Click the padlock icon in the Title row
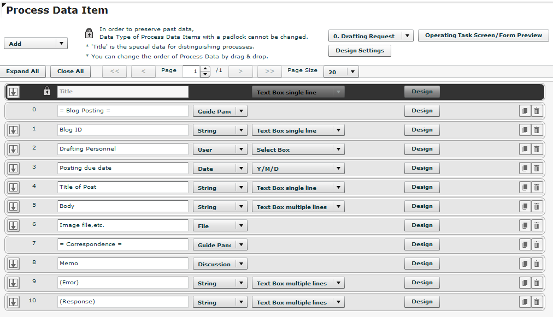This screenshot has width=553, height=317. [x=48, y=91]
